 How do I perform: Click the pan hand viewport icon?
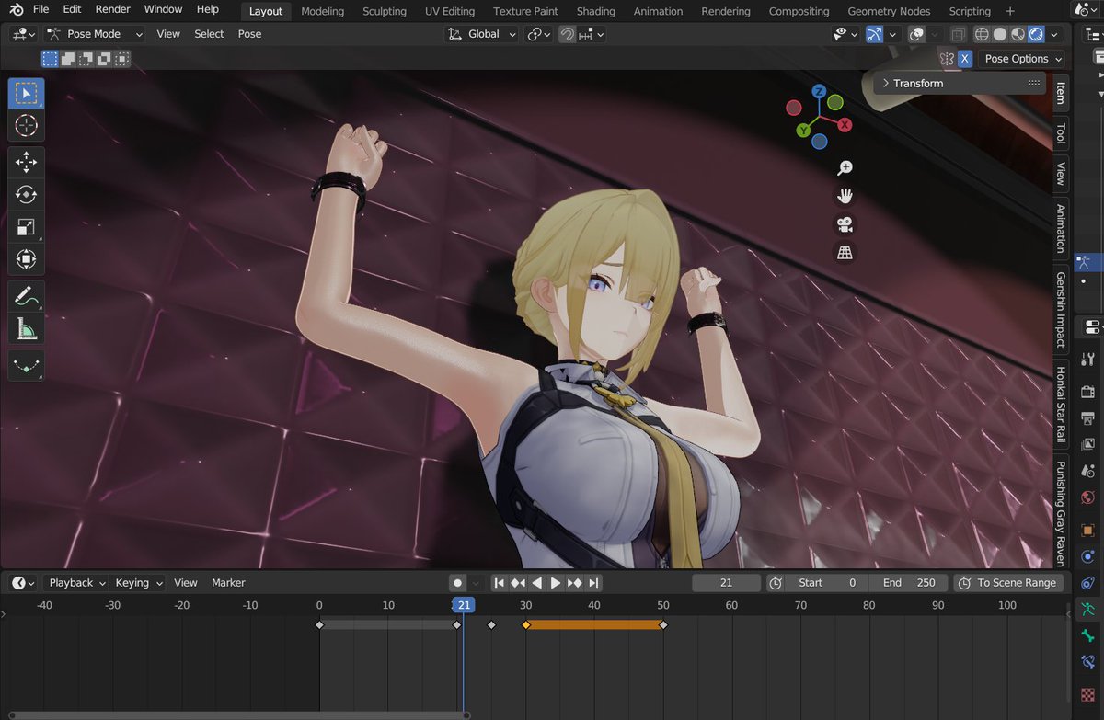(x=845, y=196)
